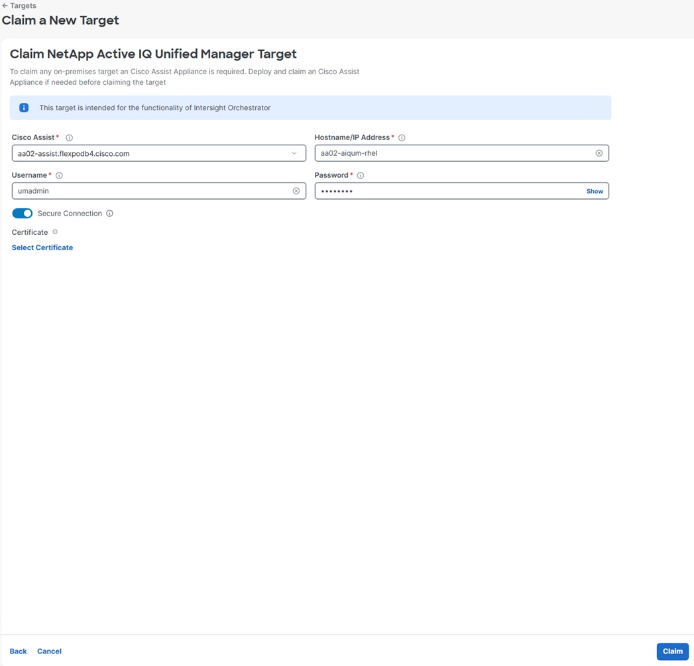Screen dimensions: 694x666
Task: Click the Back button
Action: click(x=18, y=651)
